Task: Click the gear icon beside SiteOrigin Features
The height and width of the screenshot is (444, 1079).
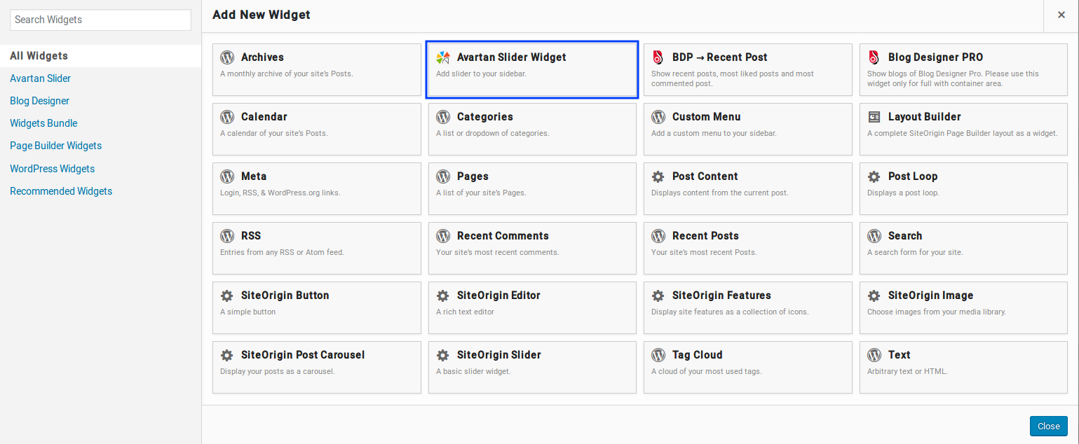Action: 658,296
